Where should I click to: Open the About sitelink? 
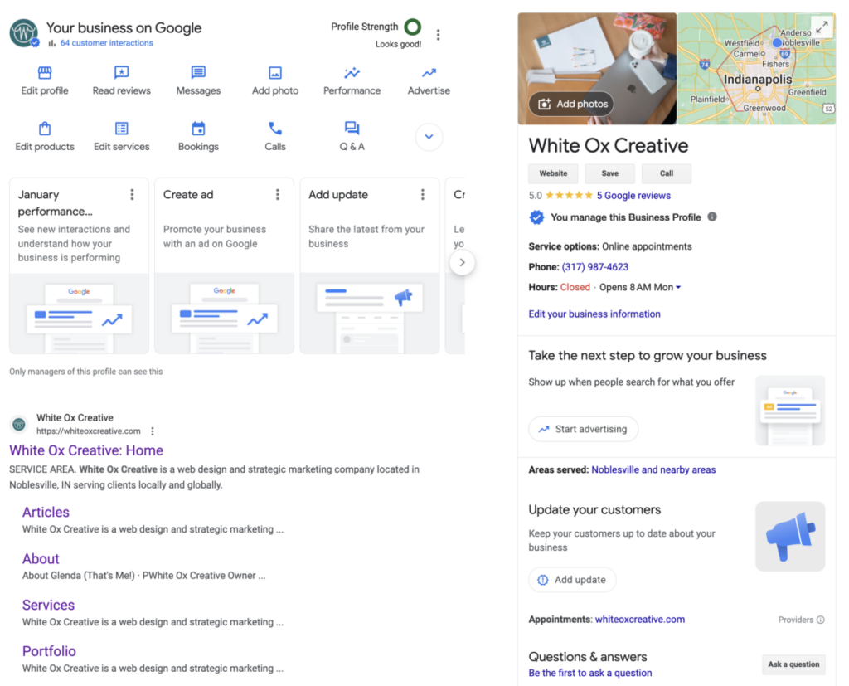41,558
